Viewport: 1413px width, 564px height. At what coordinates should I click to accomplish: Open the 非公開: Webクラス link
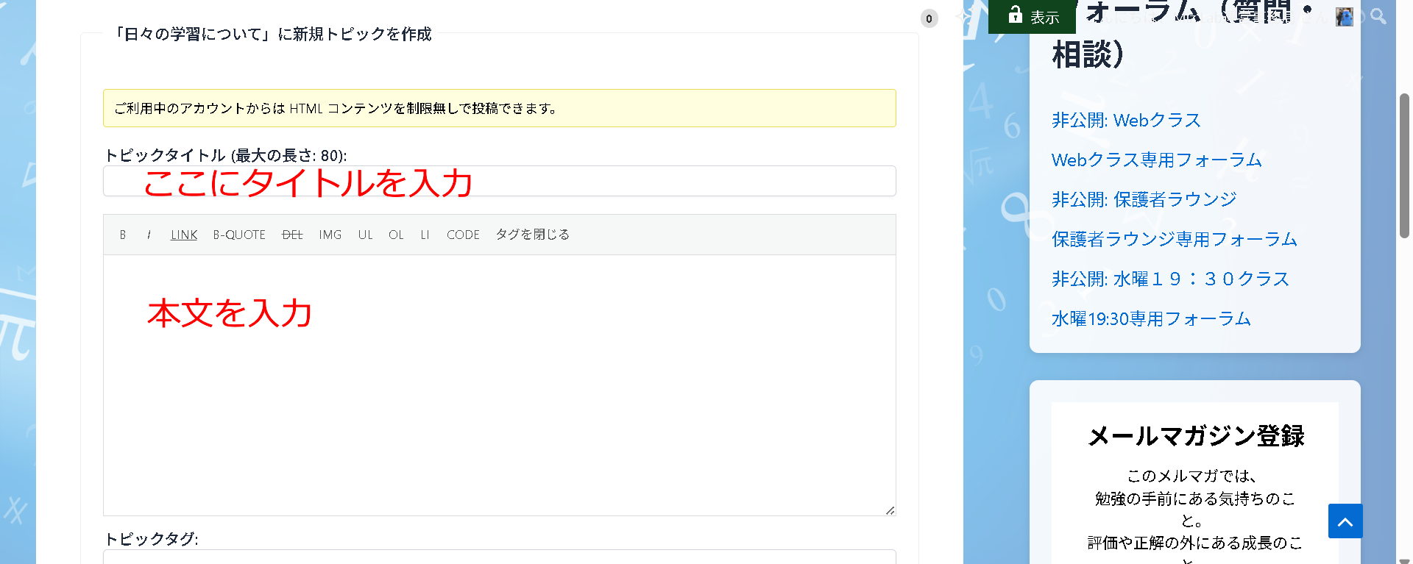[1126, 120]
